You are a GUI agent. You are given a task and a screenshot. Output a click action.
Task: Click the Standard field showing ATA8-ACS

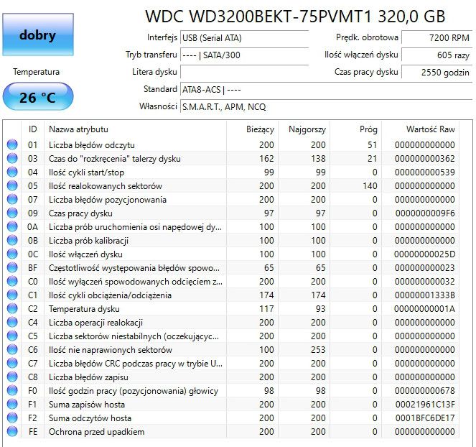(x=327, y=89)
